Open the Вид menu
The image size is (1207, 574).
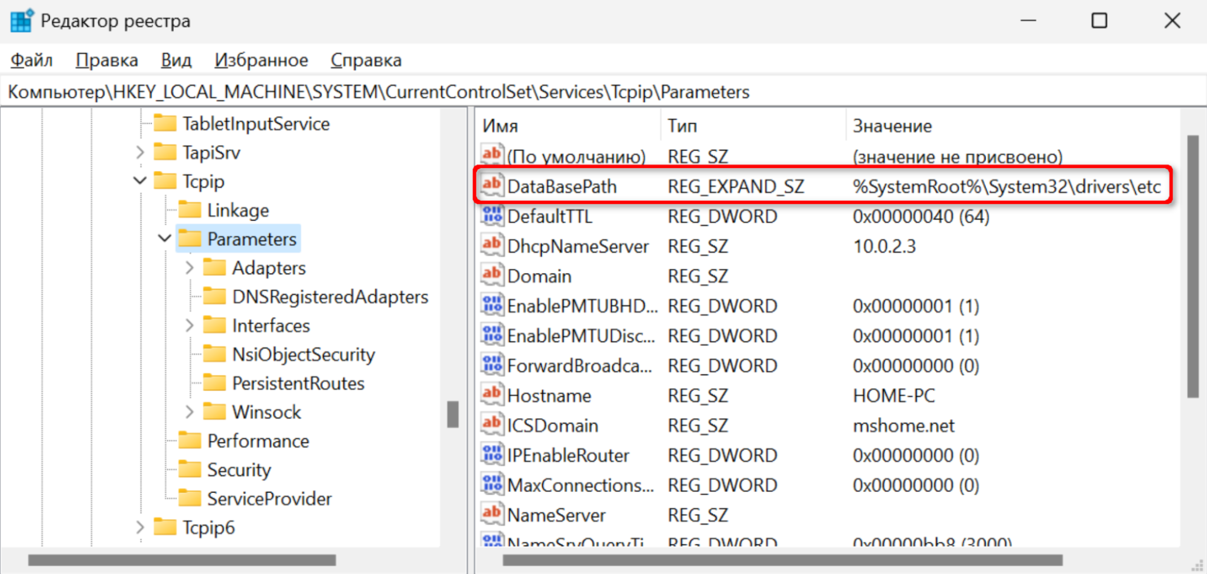(176, 60)
